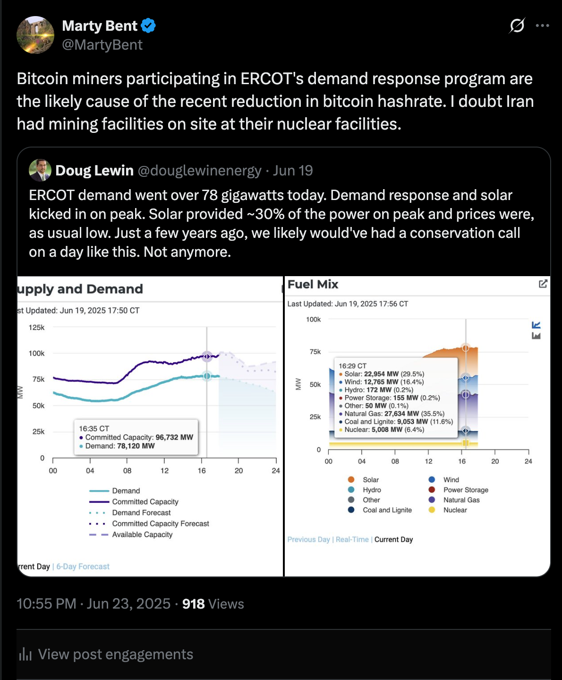Select the area chart view icon

536,336
